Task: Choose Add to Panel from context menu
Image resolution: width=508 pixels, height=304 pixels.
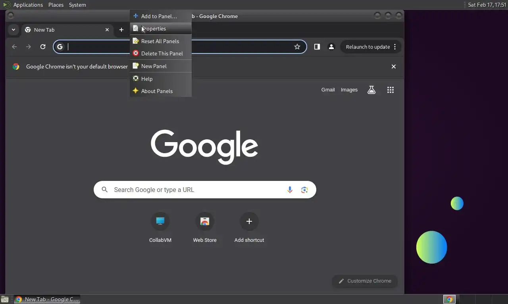Action: click(x=161, y=16)
